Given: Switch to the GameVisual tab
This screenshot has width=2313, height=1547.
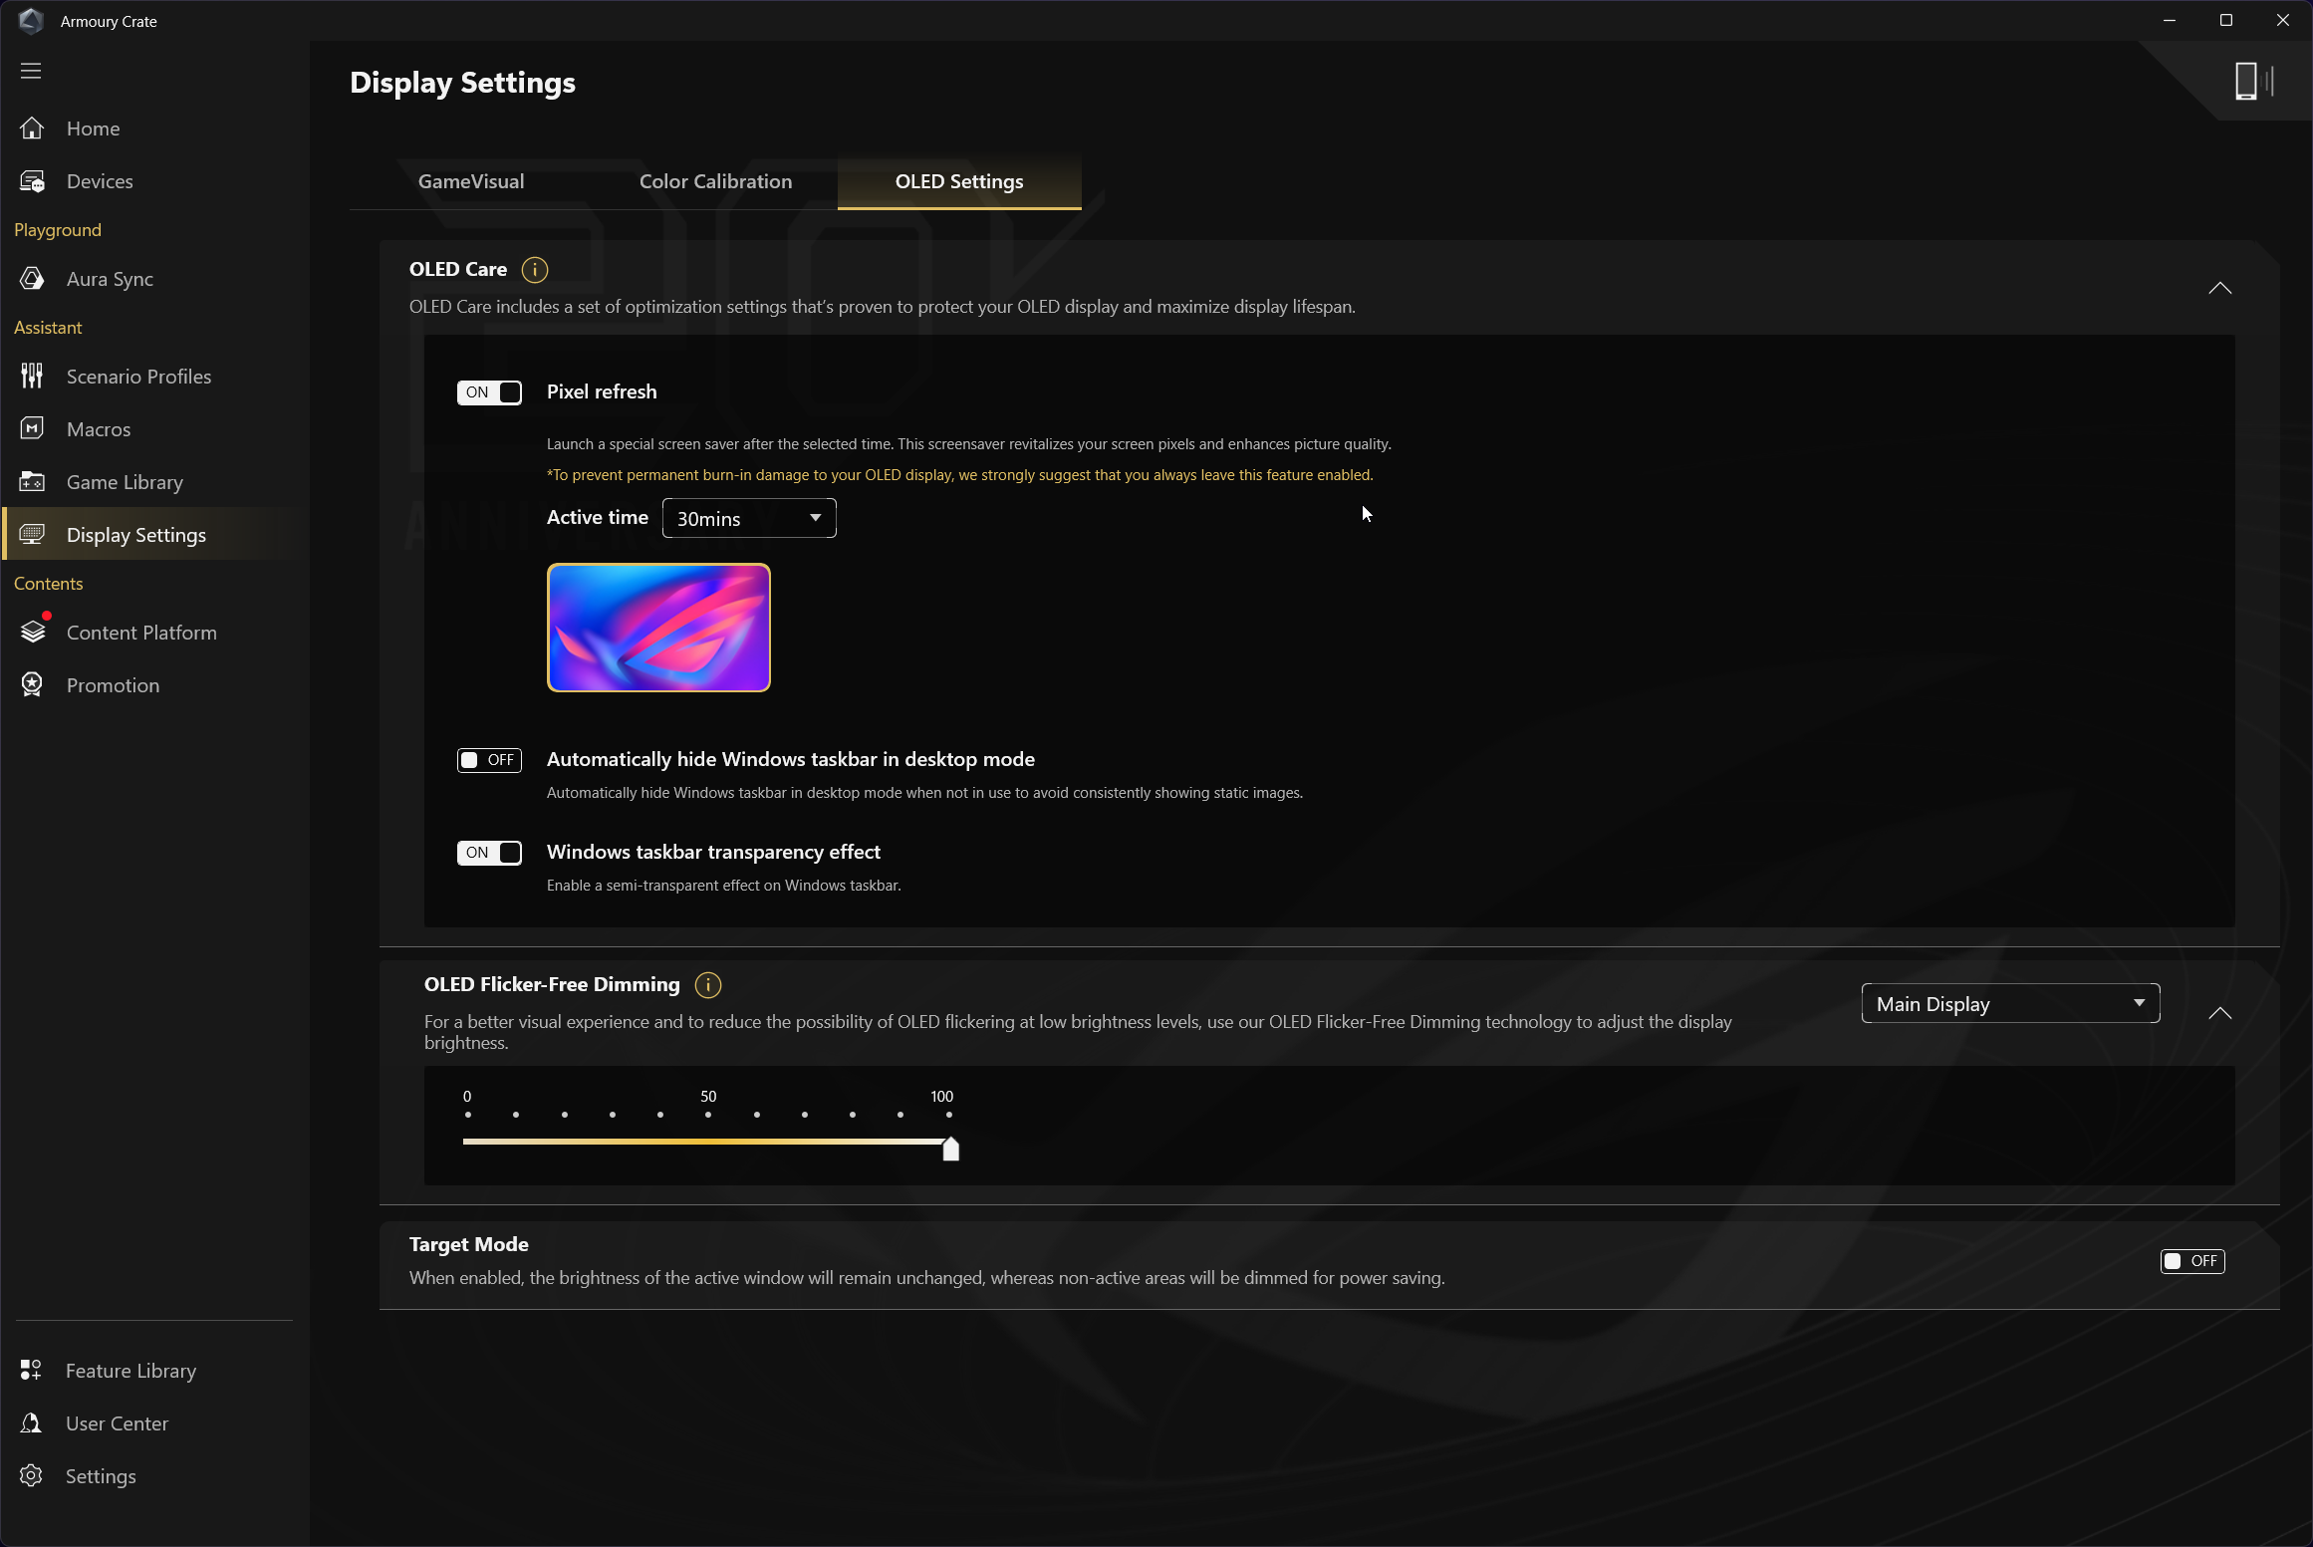Looking at the screenshot, I should [x=471, y=181].
